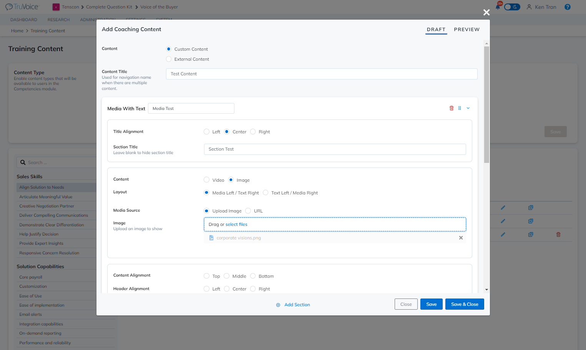This screenshot has height=350, width=586.
Task: Toggle dark mode switch in header
Action: coord(512,7)
